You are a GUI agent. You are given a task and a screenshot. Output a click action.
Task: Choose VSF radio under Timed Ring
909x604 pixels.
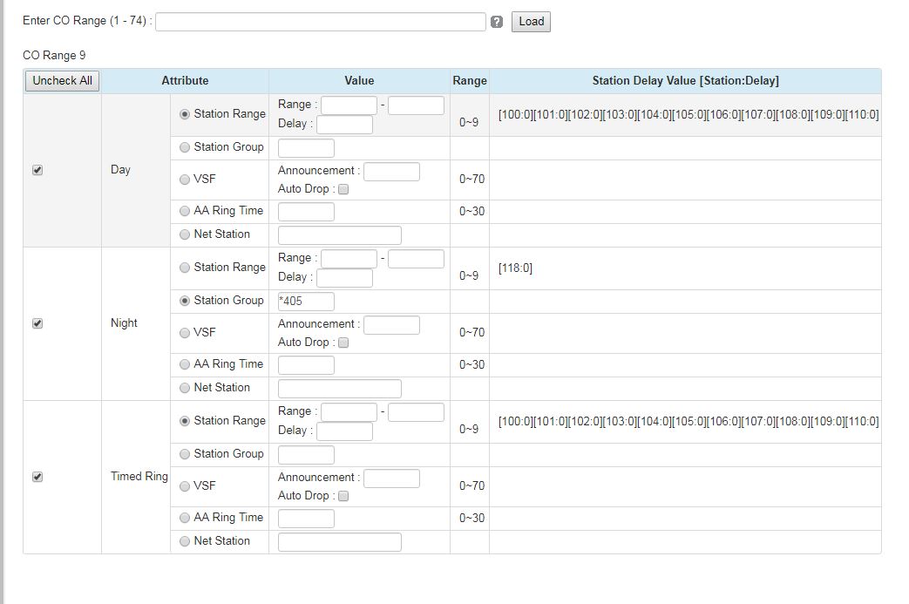(x=184, y=486)
